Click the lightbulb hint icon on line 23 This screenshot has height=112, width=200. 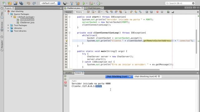pos(67,41)
